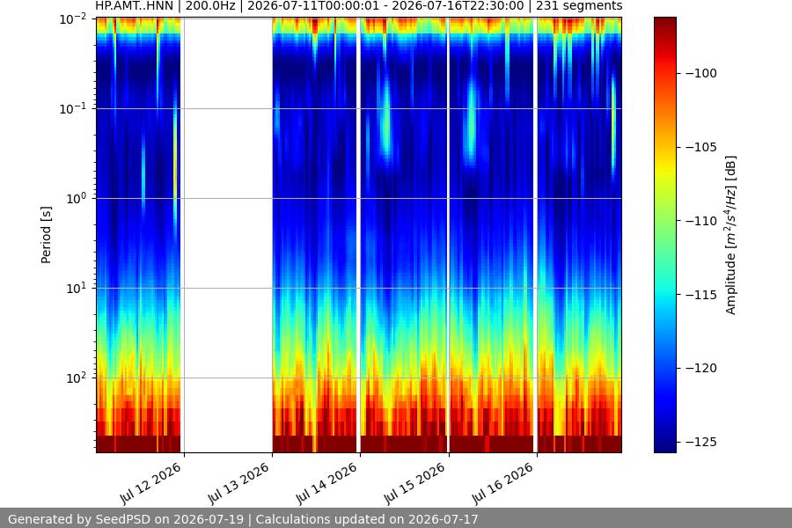Screen dimensions: 792x528
Task: Click the 'Jul 13 2026' x-axis label
Action: pos(238,483)
